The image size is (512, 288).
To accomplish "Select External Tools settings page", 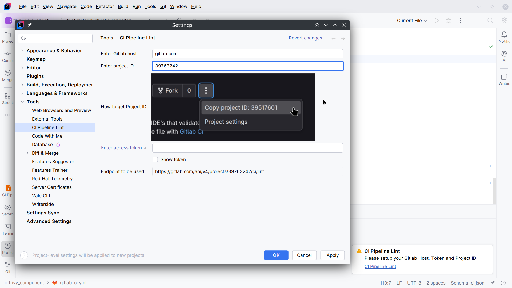I will (47, 119).
